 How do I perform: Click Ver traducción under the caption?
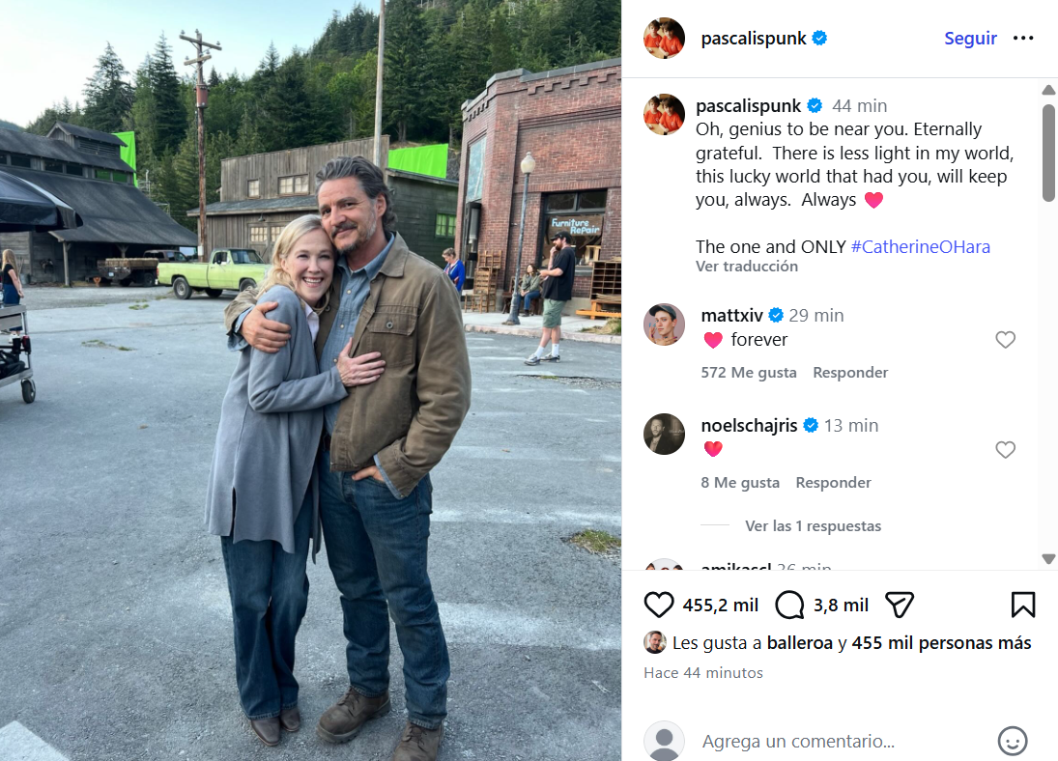[x=747, y=267]
